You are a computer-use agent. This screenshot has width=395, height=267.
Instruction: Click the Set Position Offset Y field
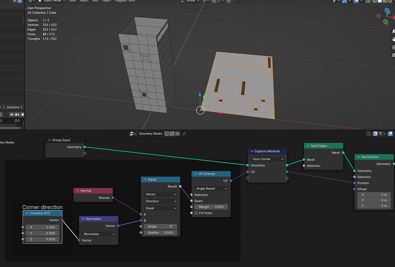pos(374,201)
